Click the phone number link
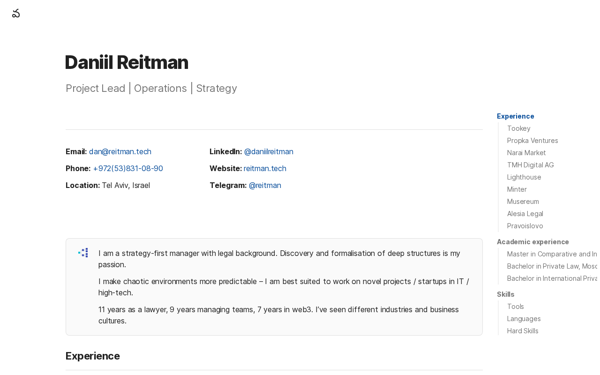The image size is (600, 375). [127, 168]
